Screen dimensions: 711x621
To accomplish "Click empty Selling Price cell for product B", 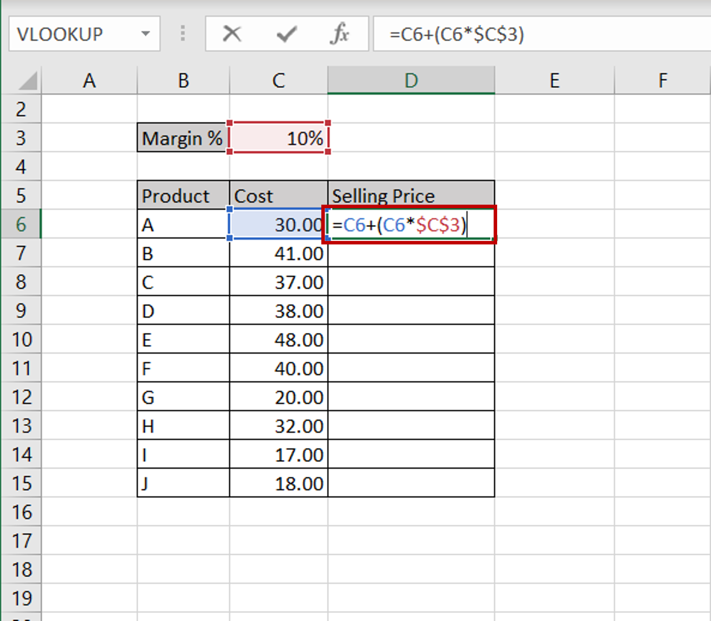I will [411, 253].
